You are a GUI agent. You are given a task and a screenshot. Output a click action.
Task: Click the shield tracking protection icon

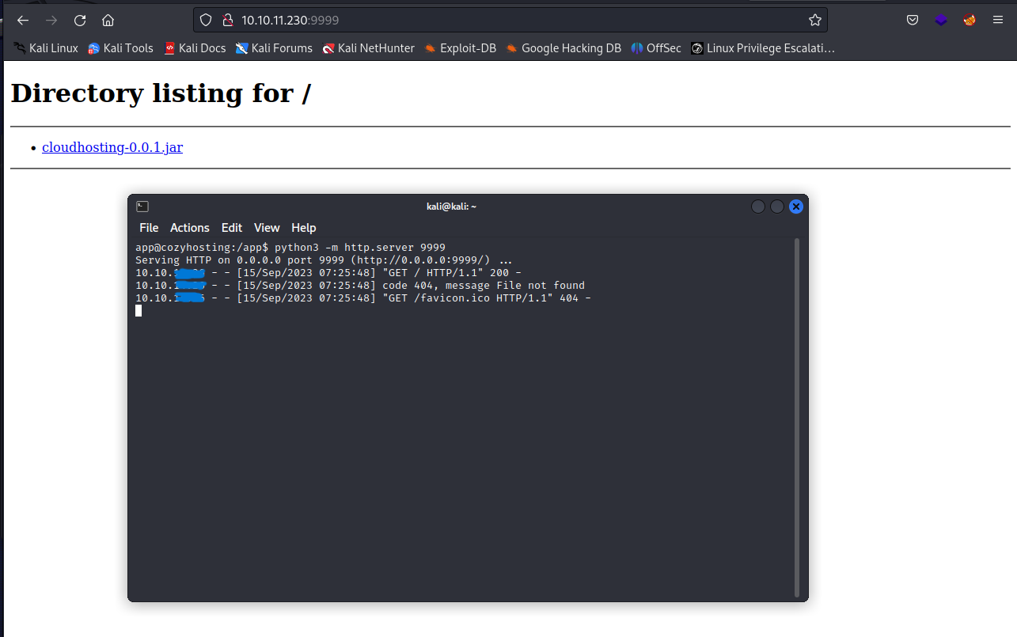pyautogui.click(x=206, y=20)
